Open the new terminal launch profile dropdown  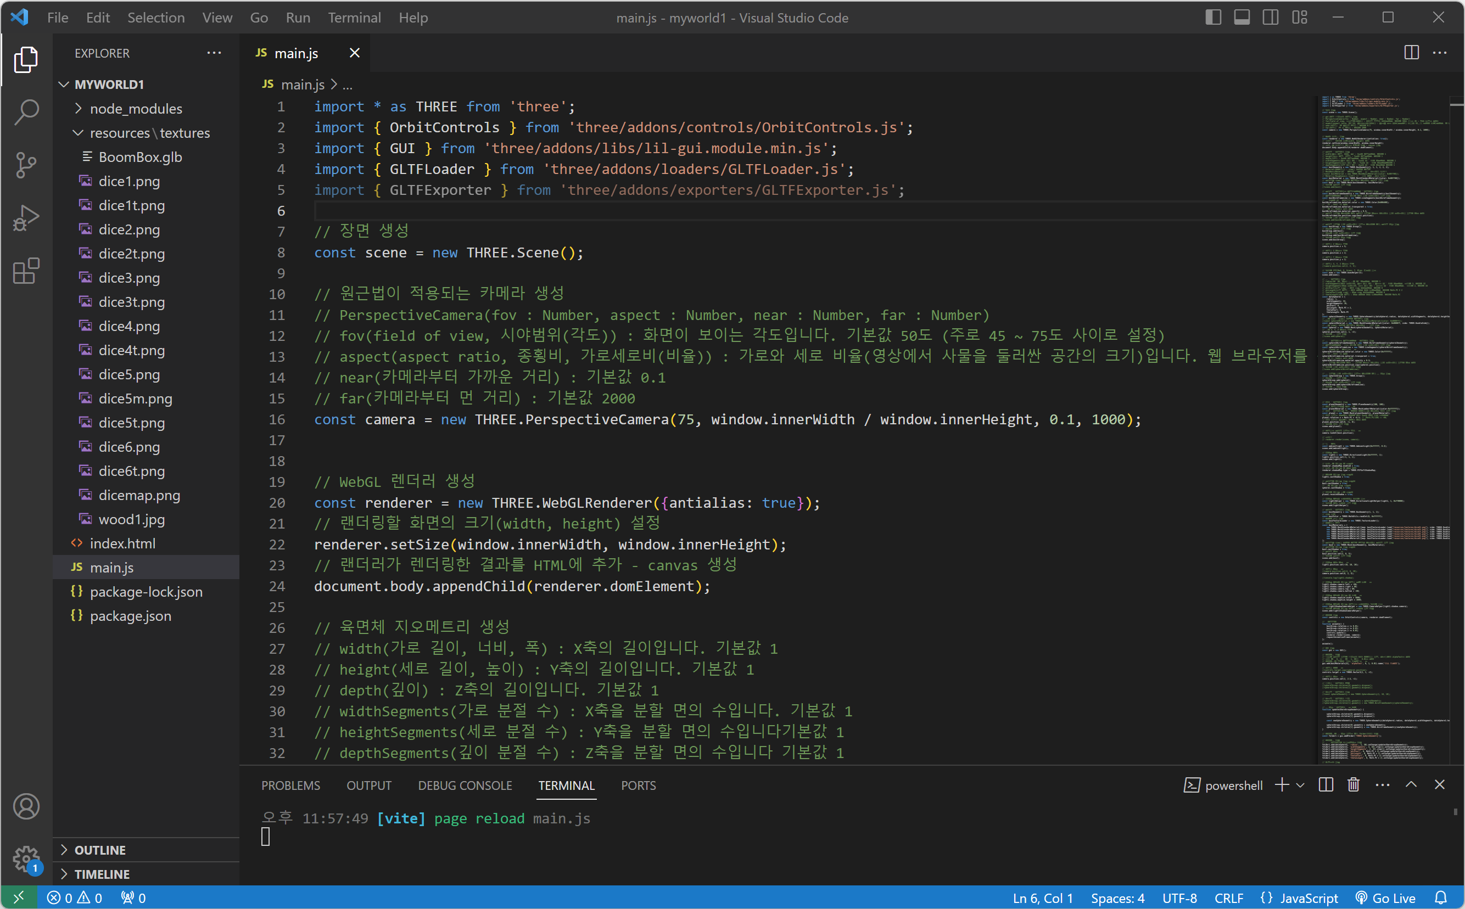pos(1300,785)
